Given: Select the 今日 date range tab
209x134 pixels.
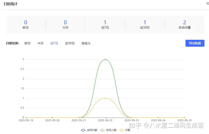Looking at the screenshot, I should tap(40, 43).
